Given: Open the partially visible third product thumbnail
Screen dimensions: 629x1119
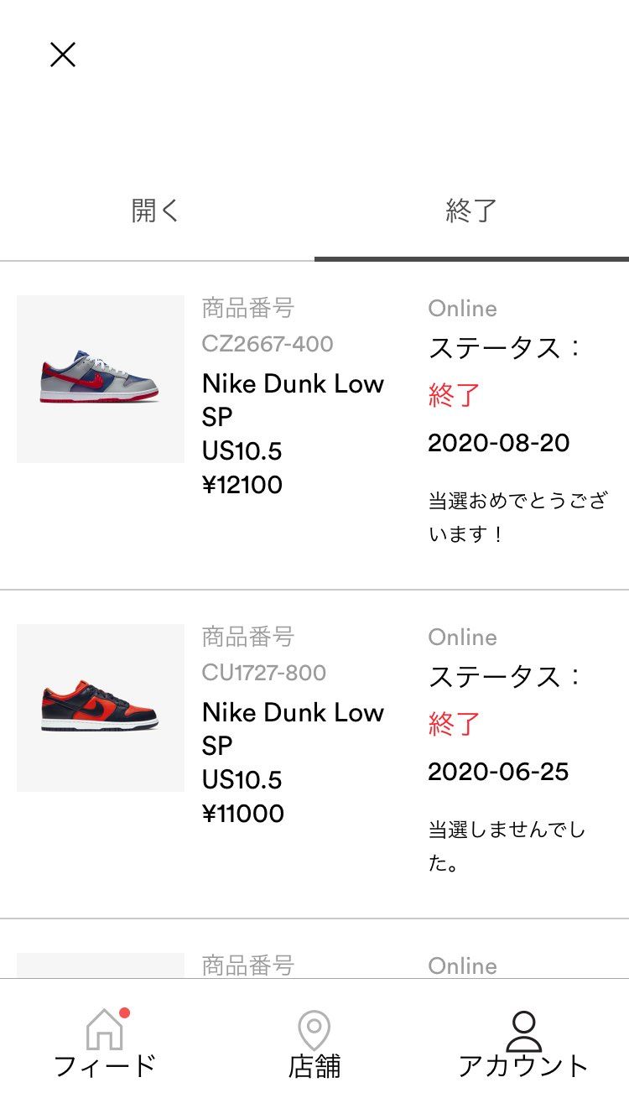Looking at the screenshot, I should tap(101, 965).
